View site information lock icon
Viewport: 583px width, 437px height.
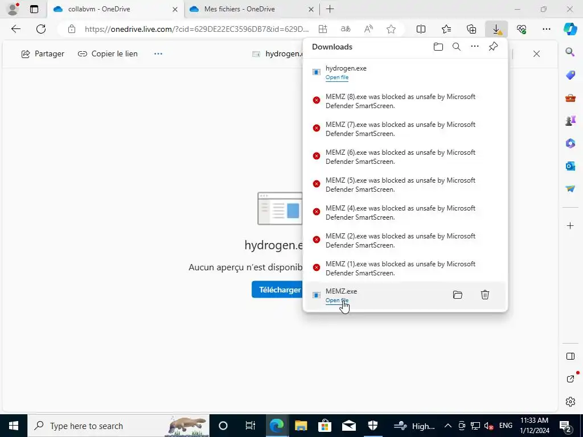tap(72, 29)
